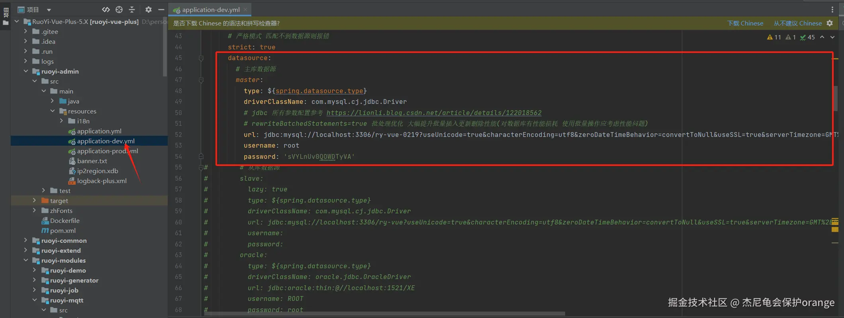Image resolution: width=844 pixels, height=318 pixels.
Task: Expand the ruoyi-generator module
Action: pyautogui.click(x=35, y=280)
